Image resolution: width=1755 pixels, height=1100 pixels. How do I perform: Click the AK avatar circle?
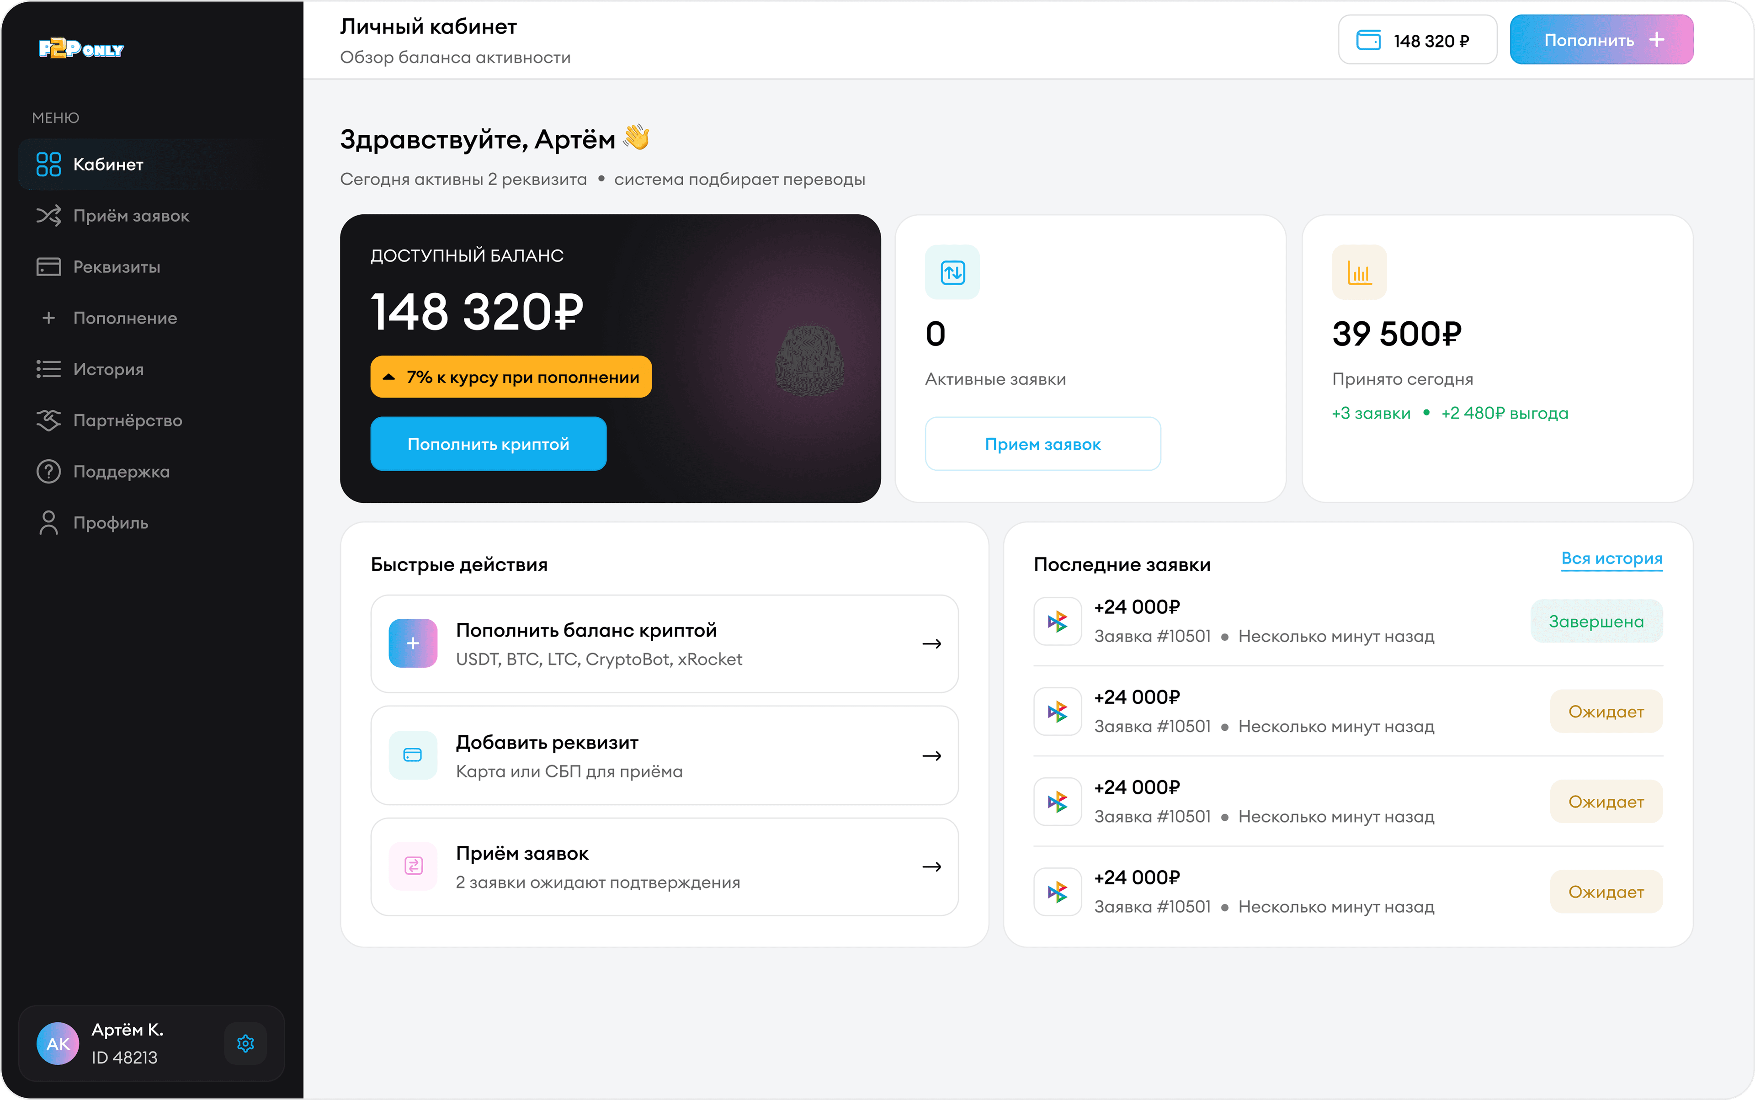tap(58, 1043)
